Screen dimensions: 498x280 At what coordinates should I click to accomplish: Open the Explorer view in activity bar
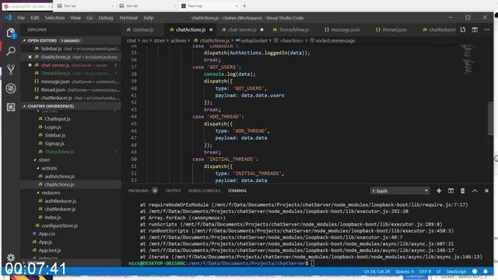[x=11, y=33]
